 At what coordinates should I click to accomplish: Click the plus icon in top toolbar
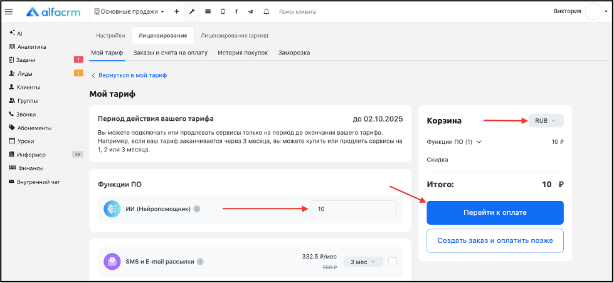(177, 12)
